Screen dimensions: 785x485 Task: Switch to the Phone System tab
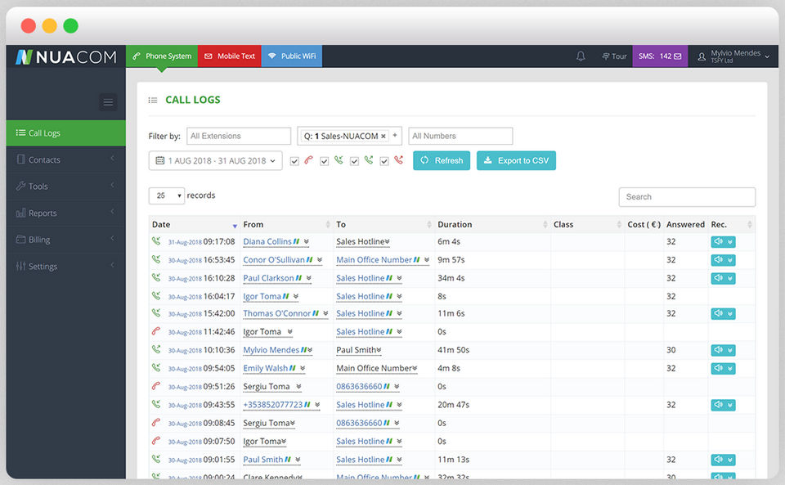point(162,56)
